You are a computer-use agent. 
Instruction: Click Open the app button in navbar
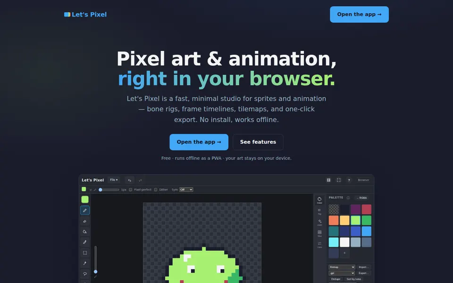pos(359,15)
